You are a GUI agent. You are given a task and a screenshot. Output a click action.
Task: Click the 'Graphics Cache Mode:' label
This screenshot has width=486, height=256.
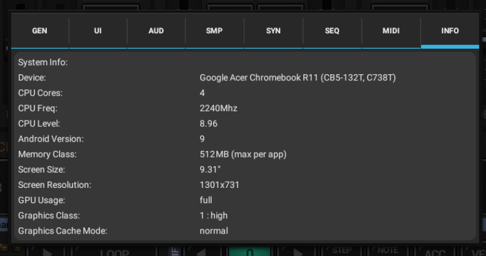63,231
